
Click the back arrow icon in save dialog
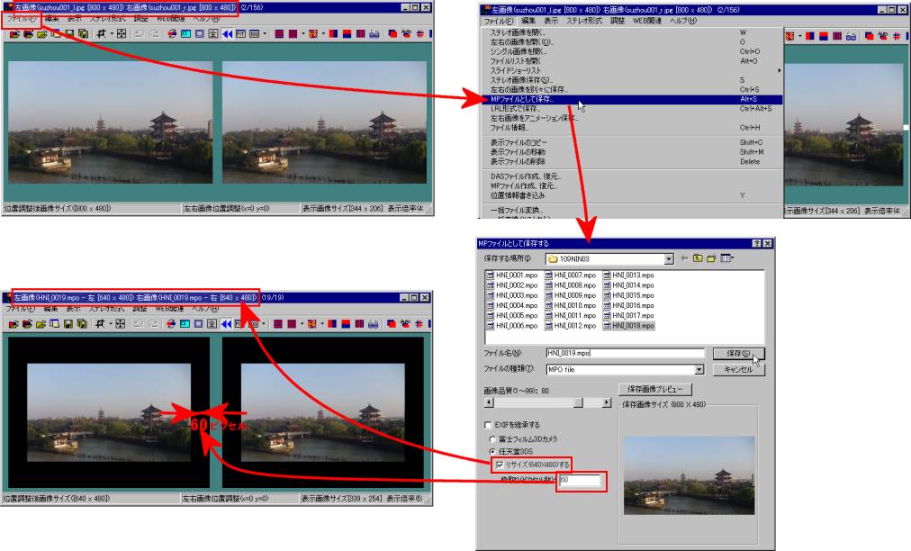684,258
